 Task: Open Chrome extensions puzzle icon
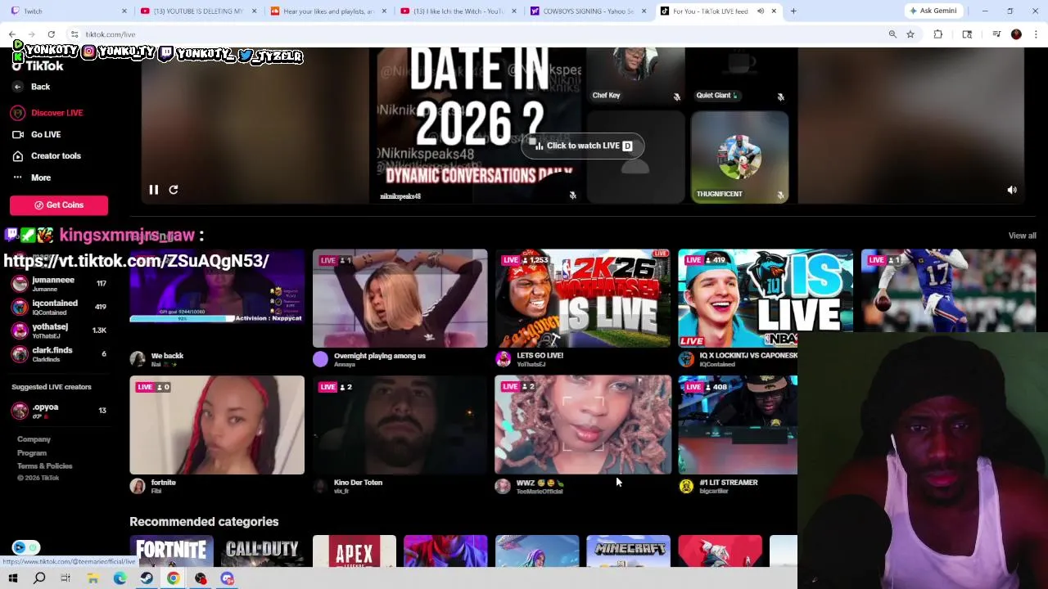click(938, 34)
